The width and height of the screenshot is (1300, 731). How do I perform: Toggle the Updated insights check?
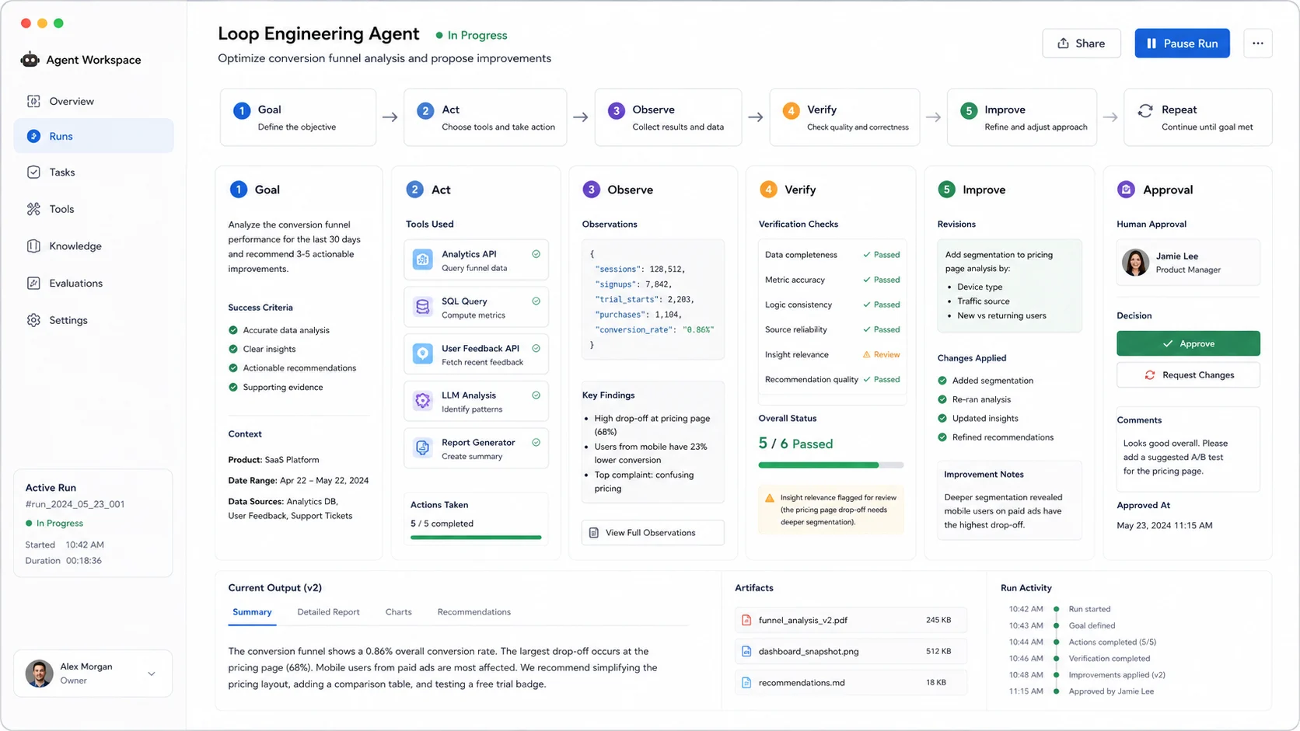pos(942,418)
